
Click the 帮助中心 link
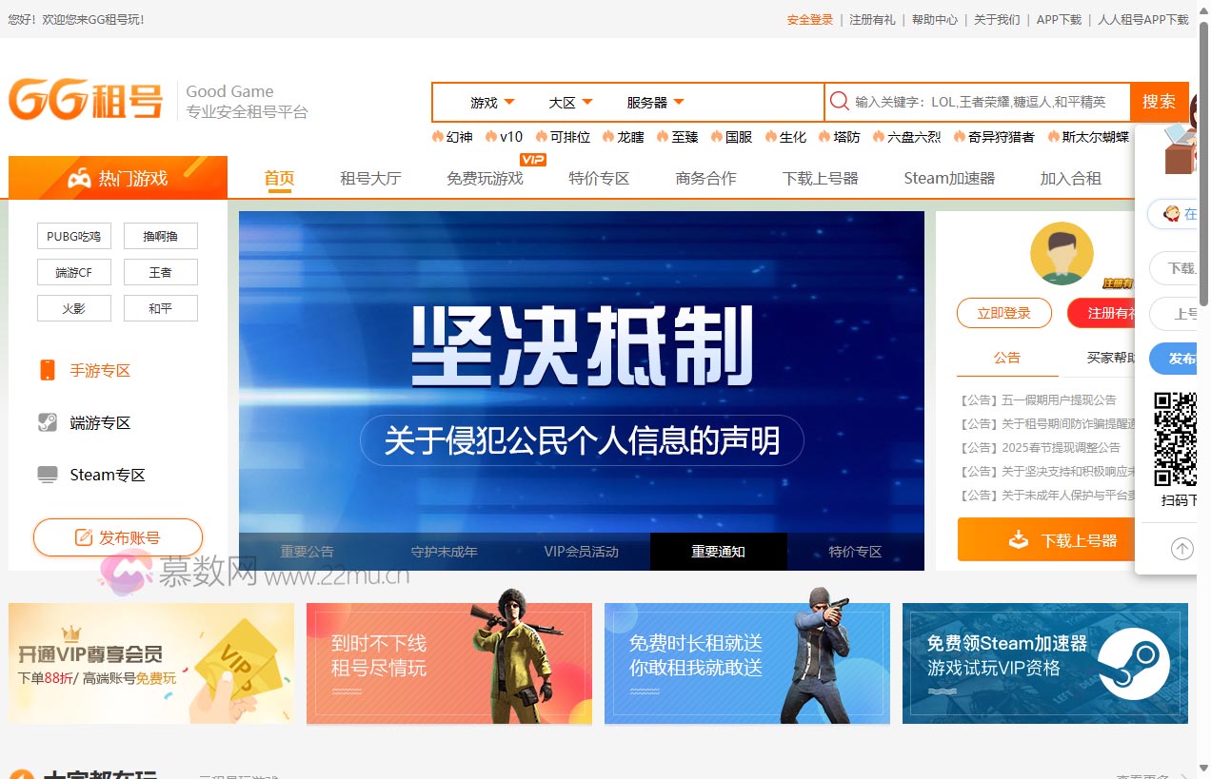(934, 19)
